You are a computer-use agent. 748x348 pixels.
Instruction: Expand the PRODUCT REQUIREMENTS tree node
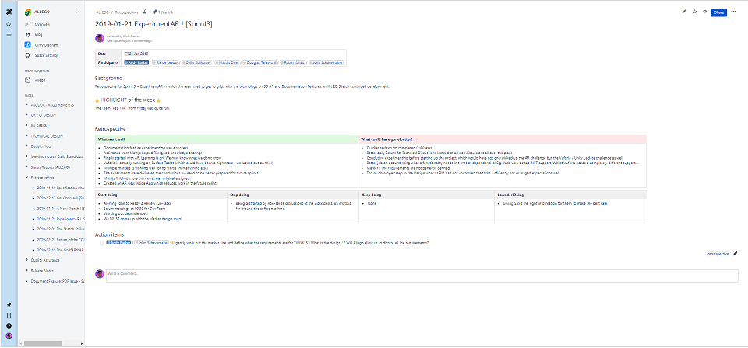[26, 104]
